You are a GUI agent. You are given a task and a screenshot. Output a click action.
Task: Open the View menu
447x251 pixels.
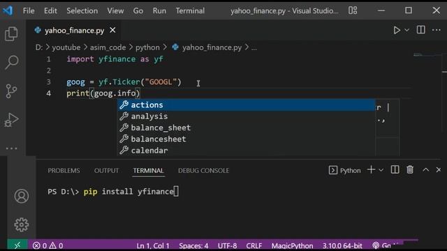[115, 11]
